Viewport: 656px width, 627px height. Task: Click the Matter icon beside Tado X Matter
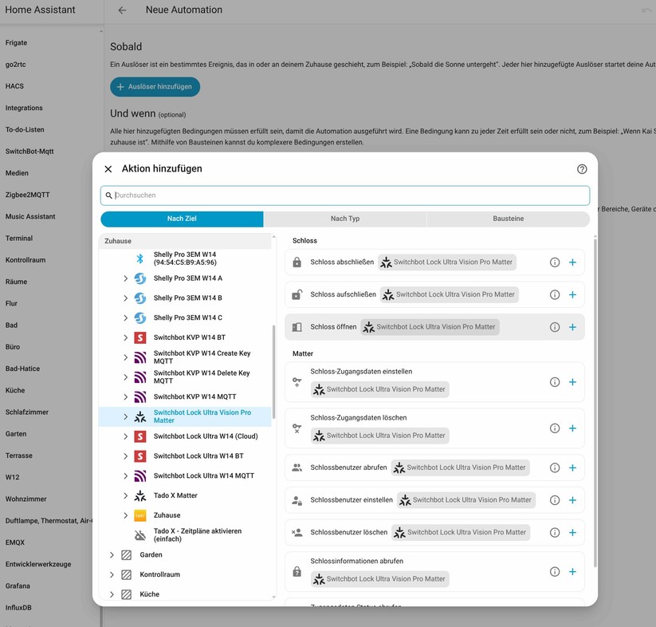coord(139,495)
